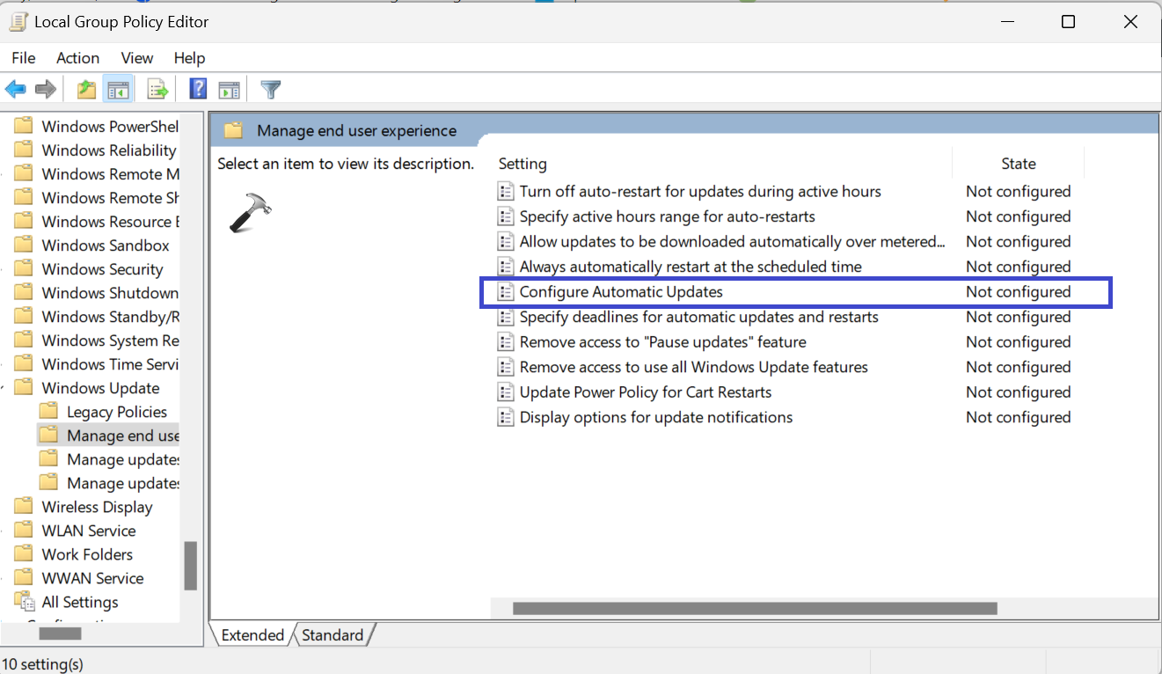1162x674 pixels.
Task: Click the folder icon next to WLAN Service
Action: tap(25, 531)
